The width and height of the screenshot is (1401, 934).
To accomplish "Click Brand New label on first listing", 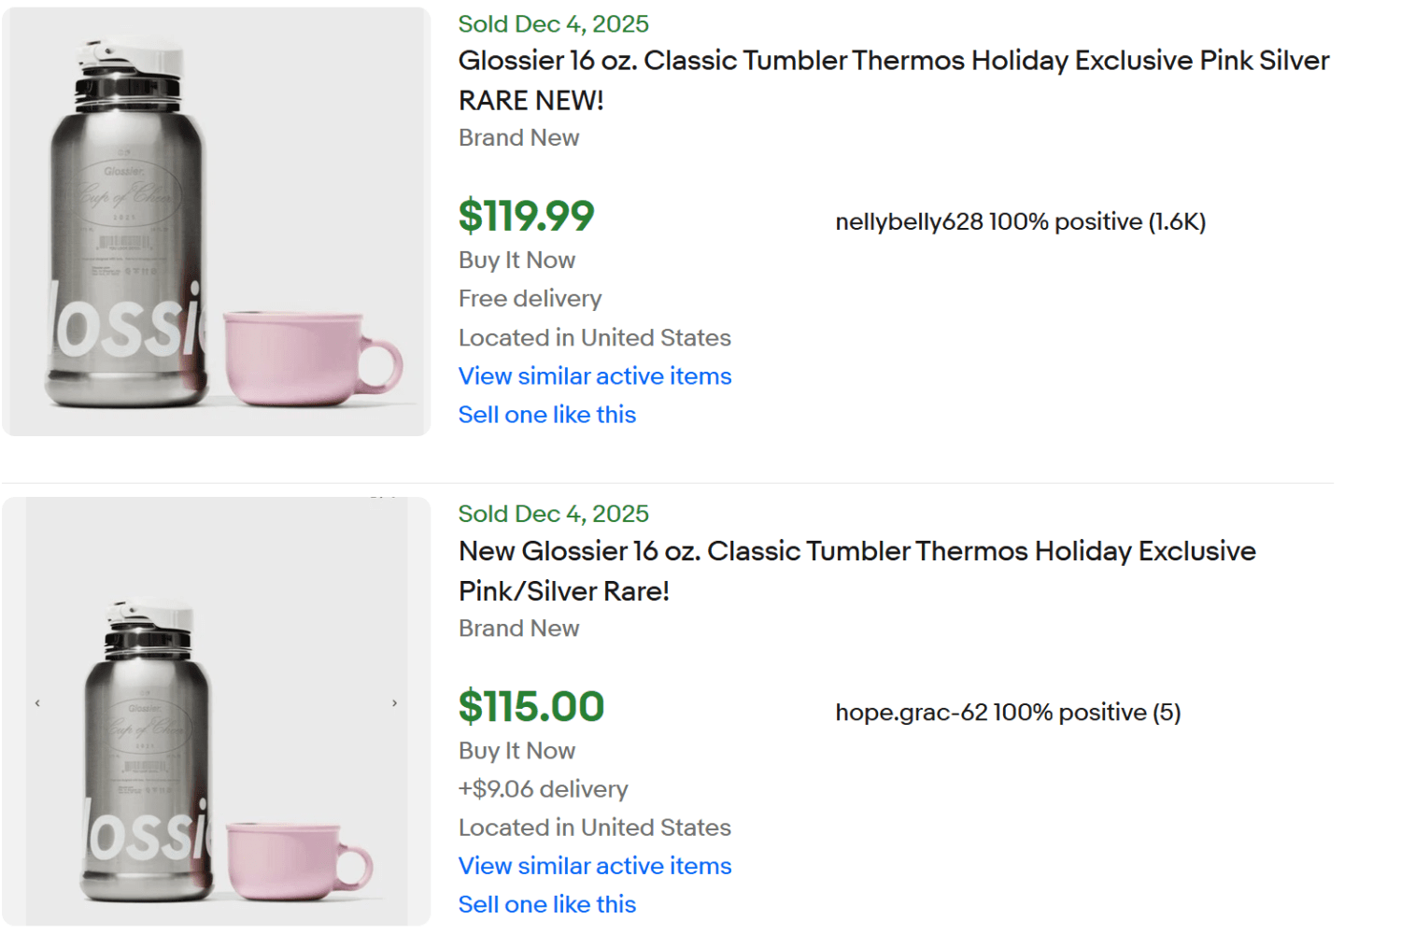I will (x=518, y=137).
